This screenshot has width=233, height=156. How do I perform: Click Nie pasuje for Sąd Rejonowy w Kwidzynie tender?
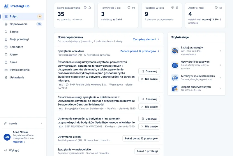(x=149, y=126)
